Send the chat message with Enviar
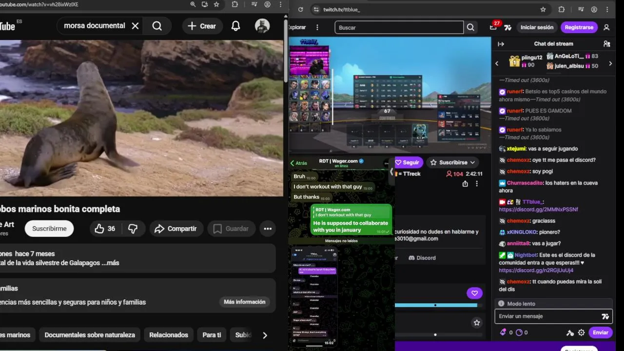This screenshot has height=351, width=624. click(x=600, y=332)
